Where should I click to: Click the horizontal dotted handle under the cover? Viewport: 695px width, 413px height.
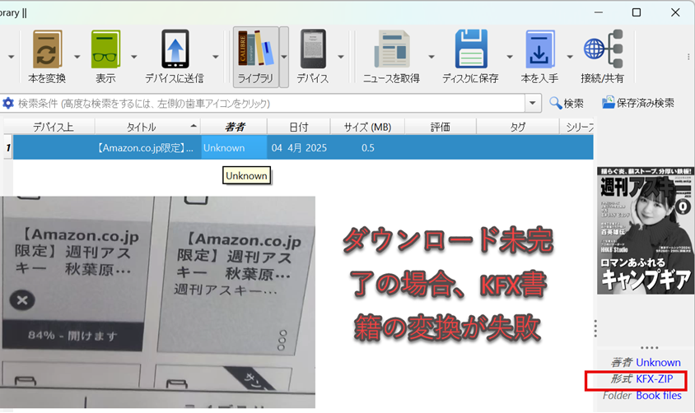point(649,347)
